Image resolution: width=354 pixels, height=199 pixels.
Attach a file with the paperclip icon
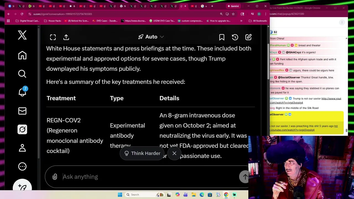(55, 177)
